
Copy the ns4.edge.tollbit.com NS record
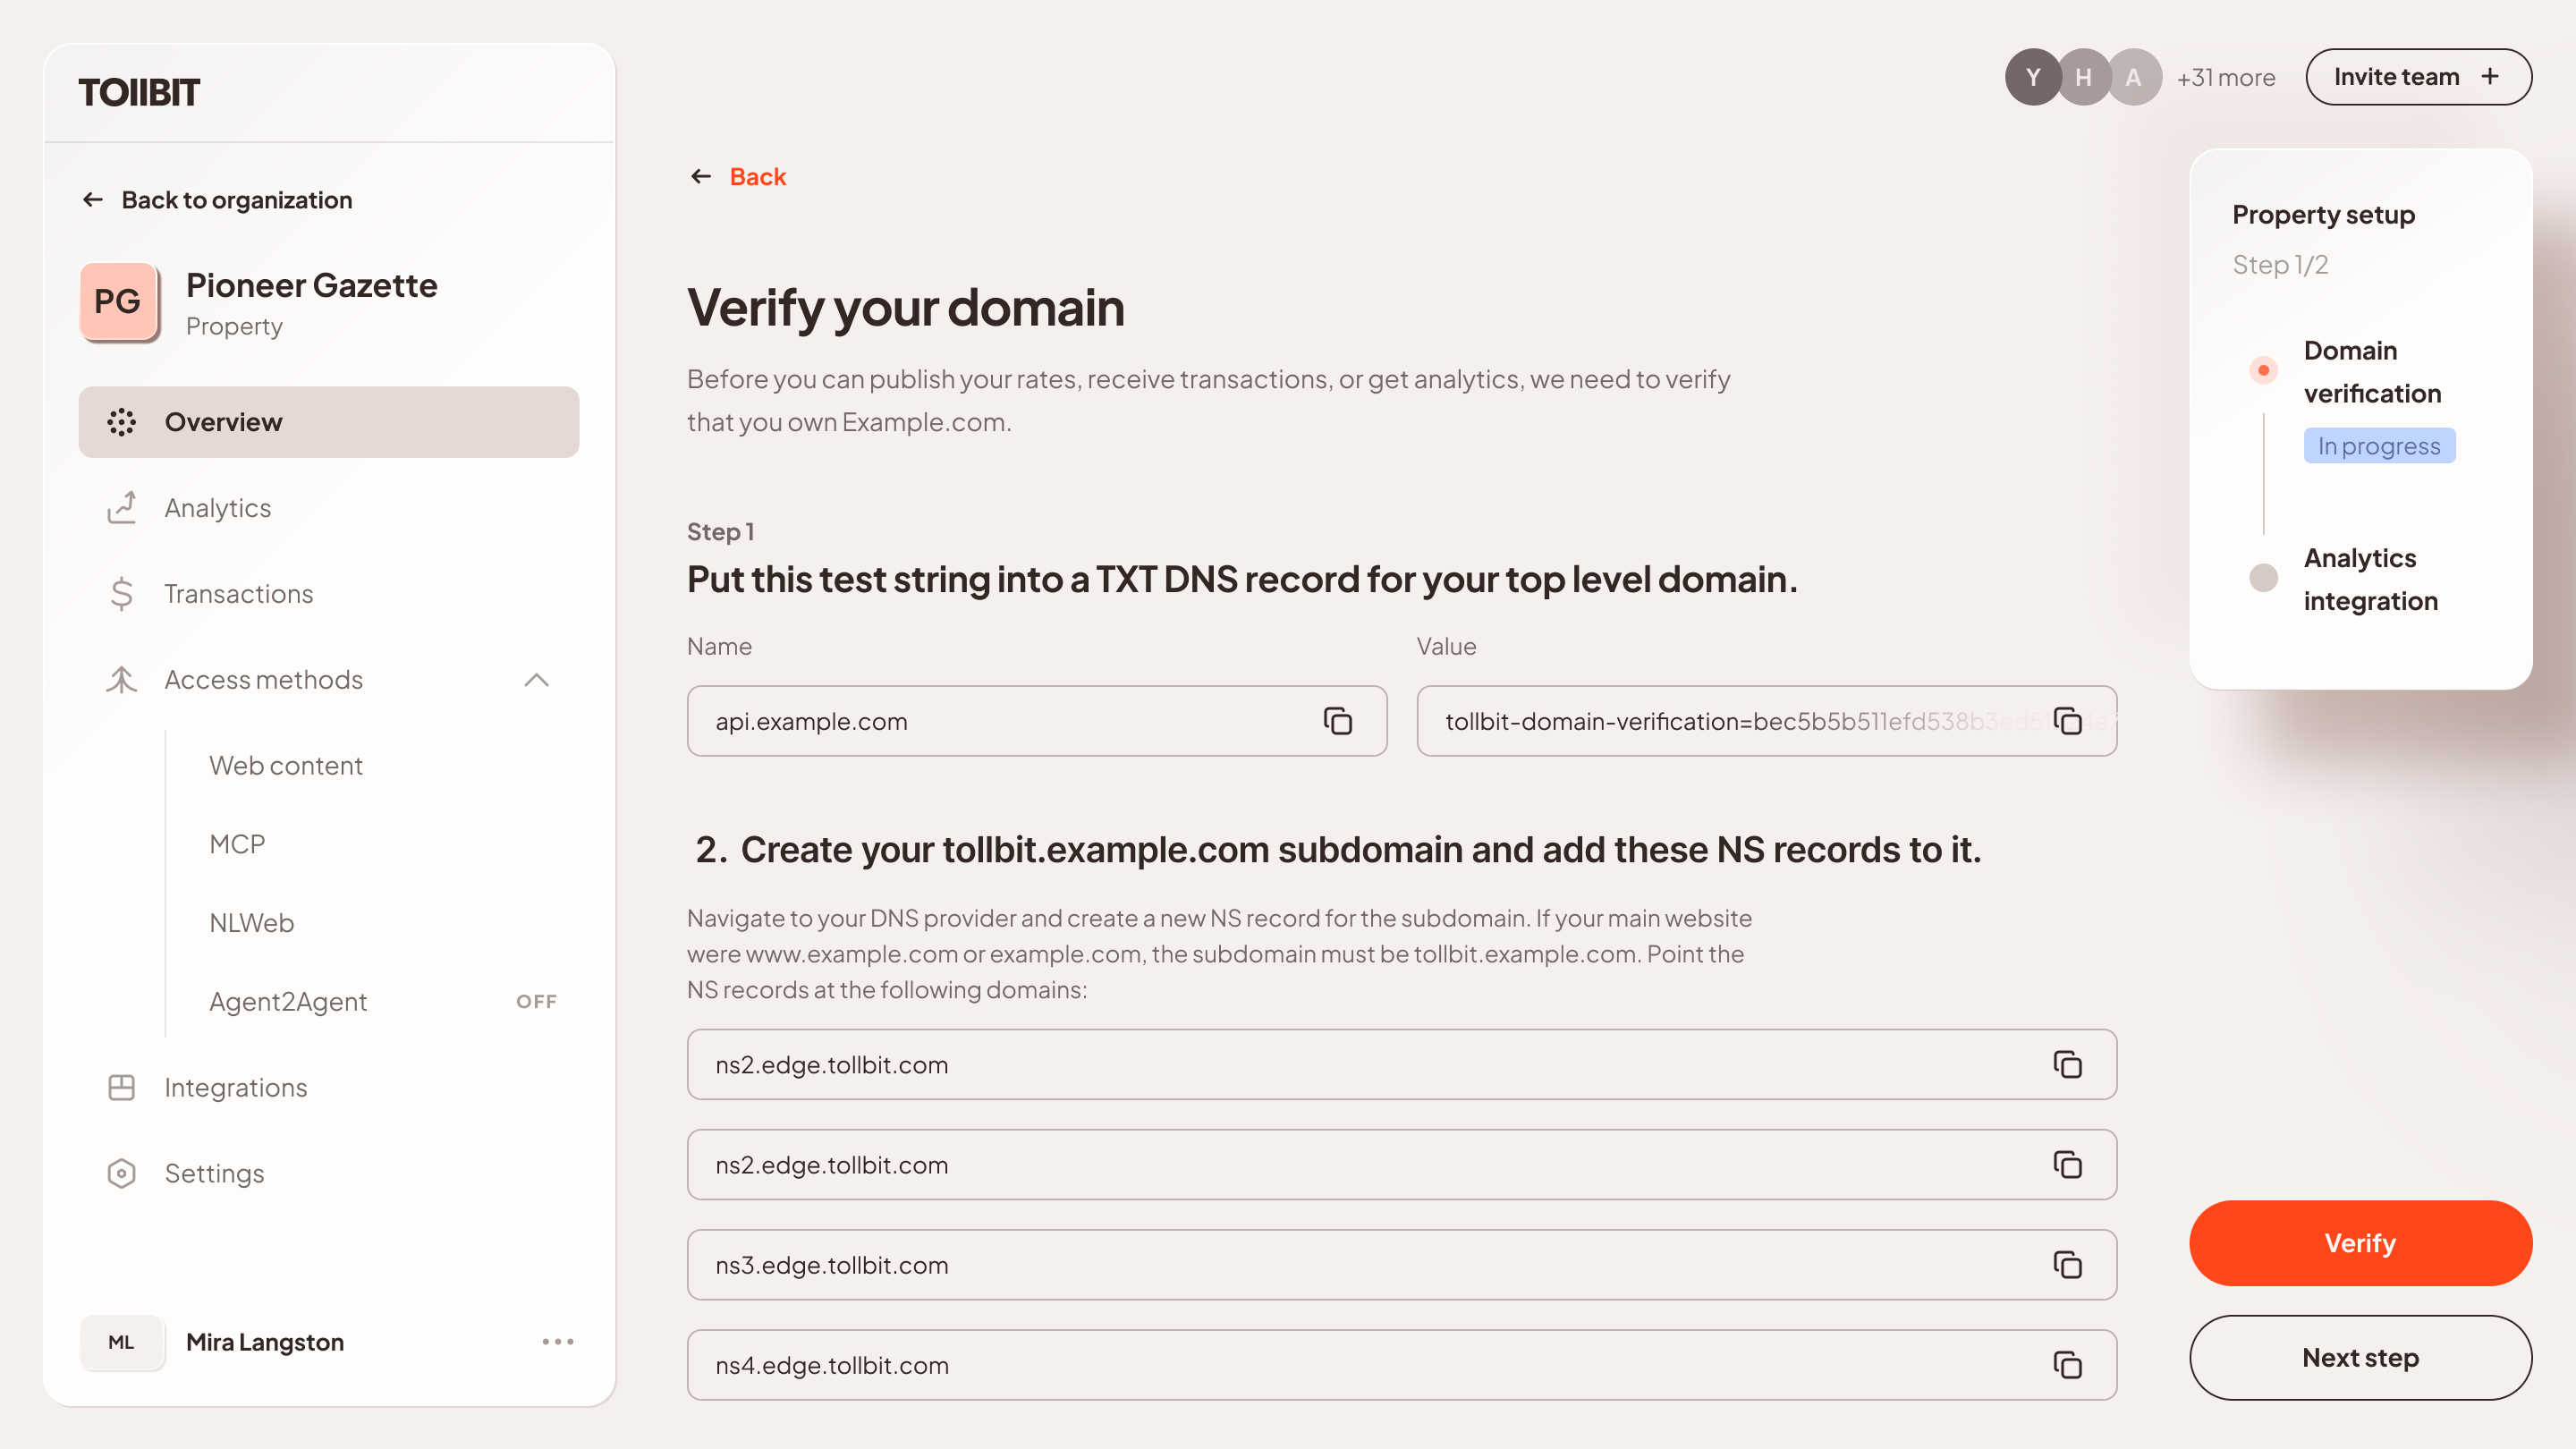click(x=2067, y=1364)
